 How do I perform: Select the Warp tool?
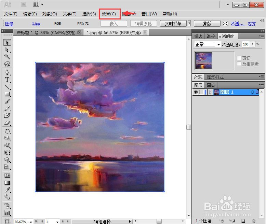(x=7, y=145)
